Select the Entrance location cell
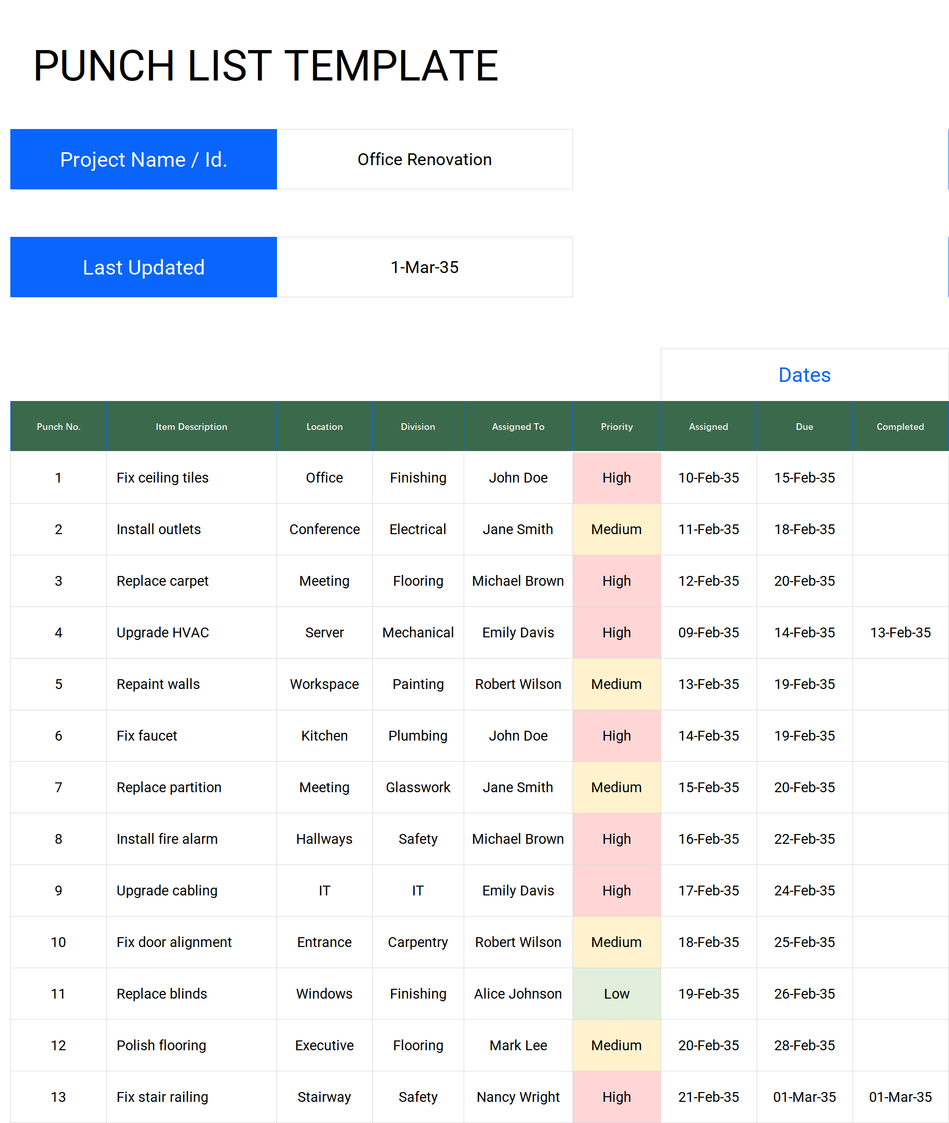The height and width of the screenshot is (1123, 949). 324,942
